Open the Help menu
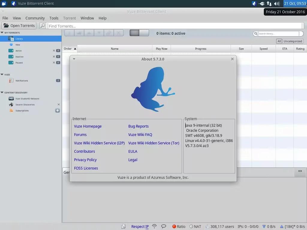This screenshot has height=230, width=307. pyautogui.click(x=103, y=18)
